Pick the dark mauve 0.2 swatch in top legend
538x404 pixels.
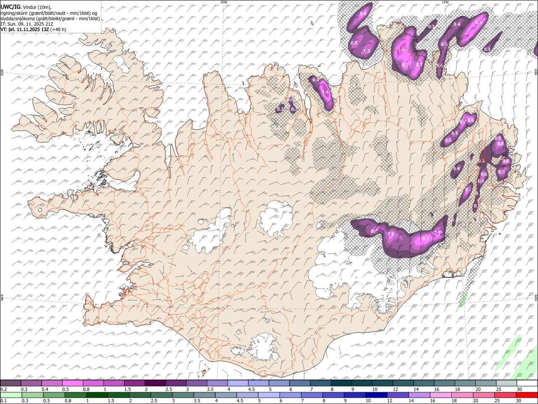[11, 383]
